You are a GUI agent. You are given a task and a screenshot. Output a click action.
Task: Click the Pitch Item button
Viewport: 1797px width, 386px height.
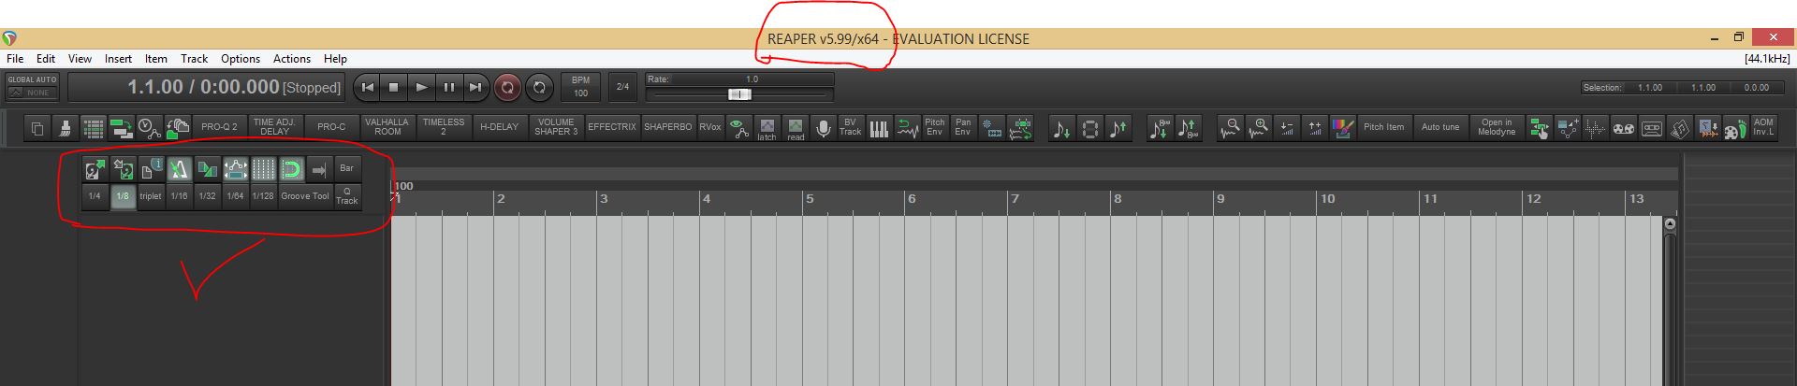tap(1383, 127)
